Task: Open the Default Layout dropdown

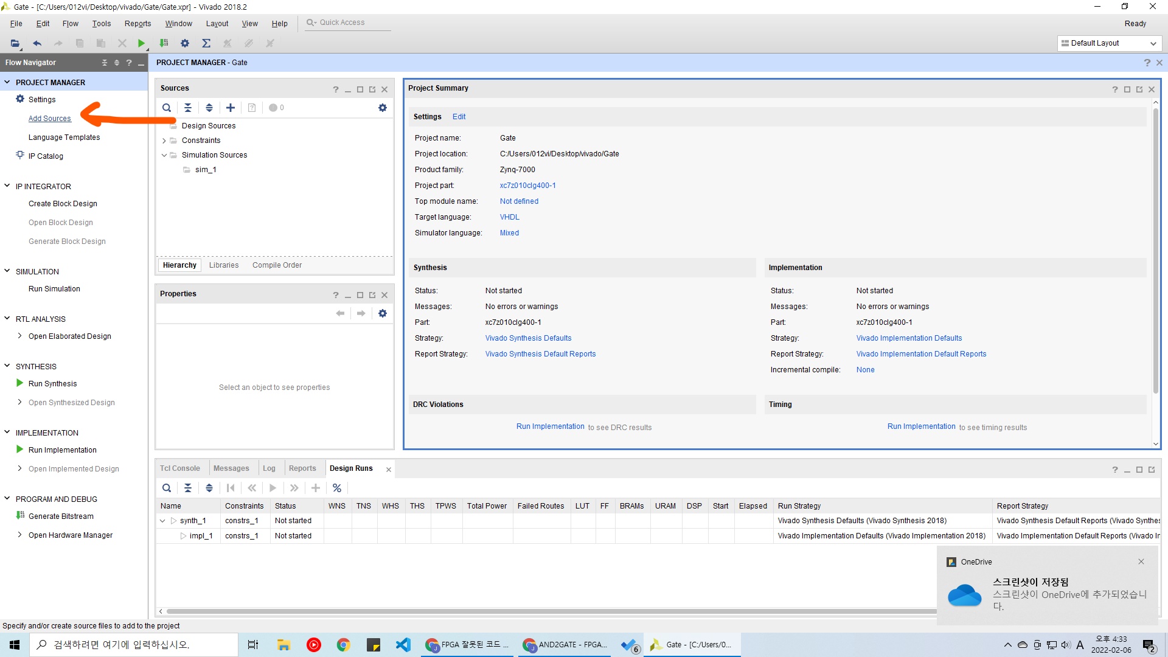Action: [x=1110, y=43]
